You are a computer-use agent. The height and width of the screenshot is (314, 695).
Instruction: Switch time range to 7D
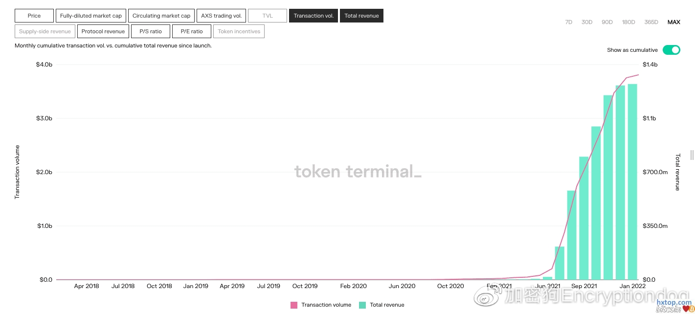coord(568,22)
